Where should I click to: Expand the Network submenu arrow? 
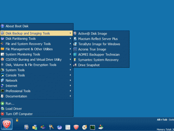[70, 80]
